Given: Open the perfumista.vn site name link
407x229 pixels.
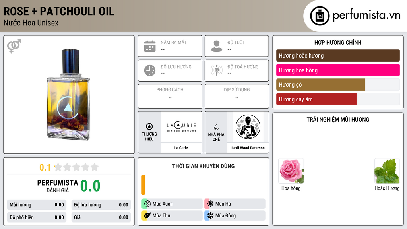Looking at the screenshot, I should 366,16.
